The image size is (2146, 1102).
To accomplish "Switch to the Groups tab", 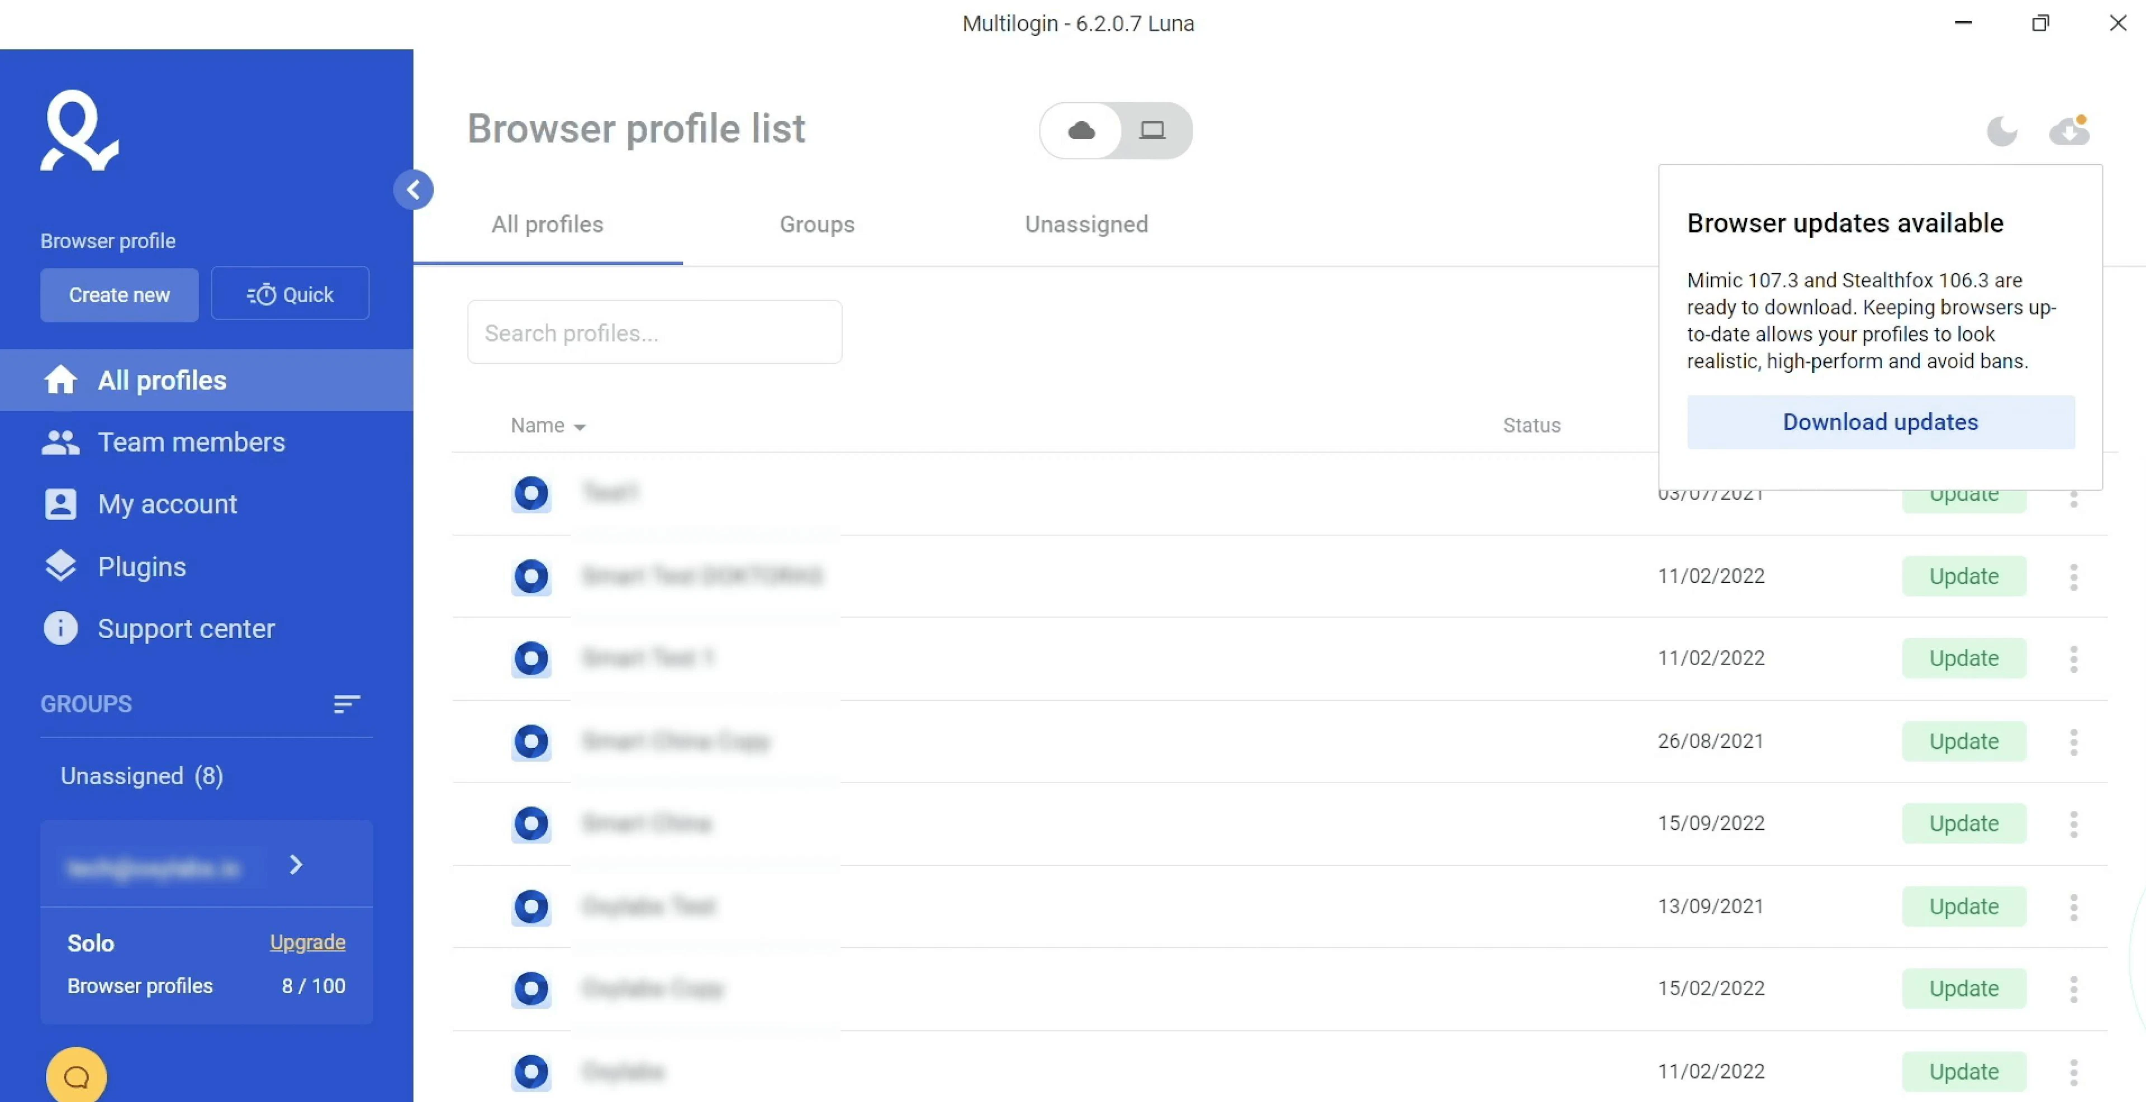I will click(816, 224).
